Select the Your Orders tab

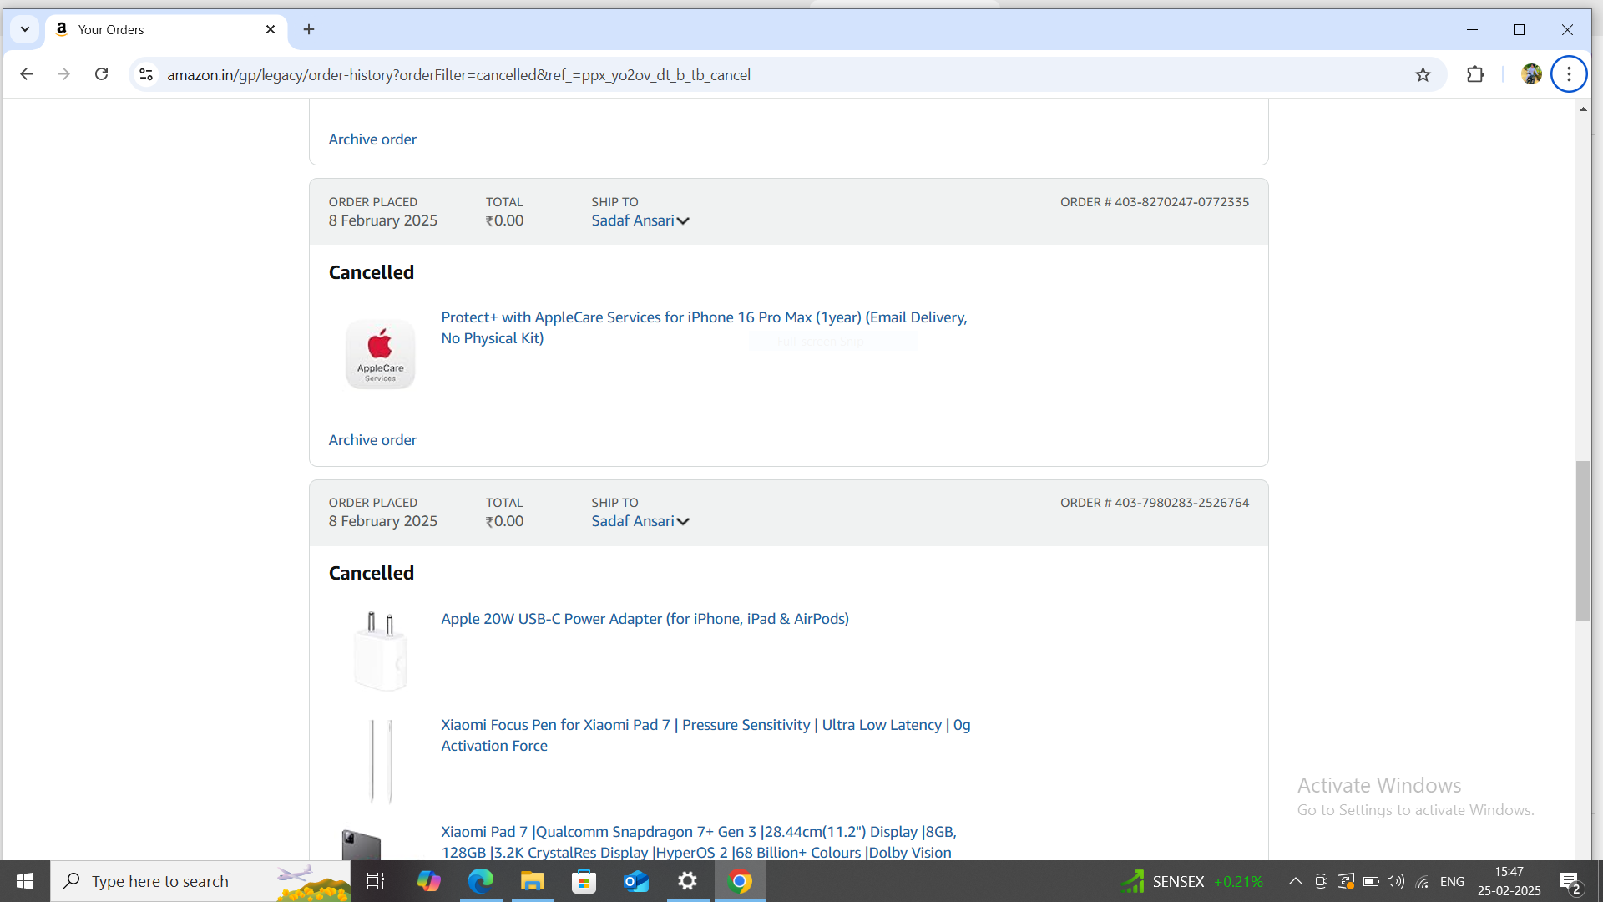pyautogui.click(x=165, y=29)
